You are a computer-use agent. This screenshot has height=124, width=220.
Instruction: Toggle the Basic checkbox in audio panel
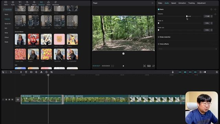coord(158,9)
